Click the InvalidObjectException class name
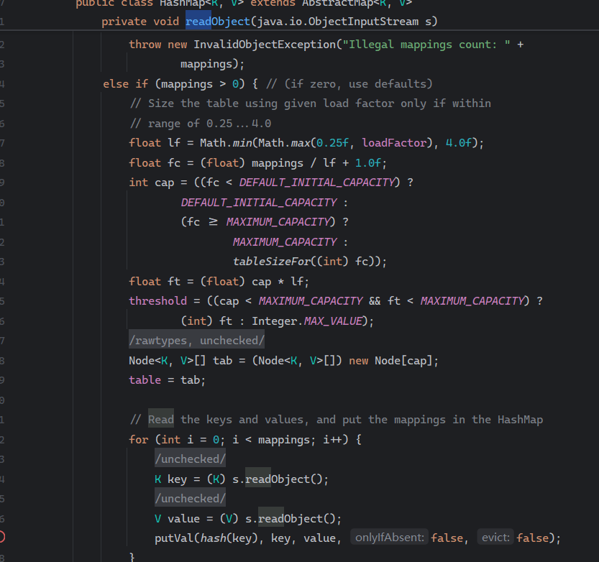599x562 pixels. (264, 45)
